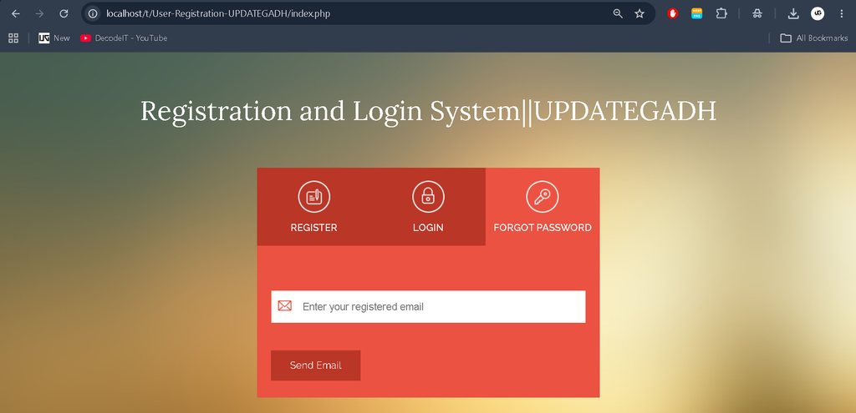Open the Chrome three-dot menu

pos(841,13)
